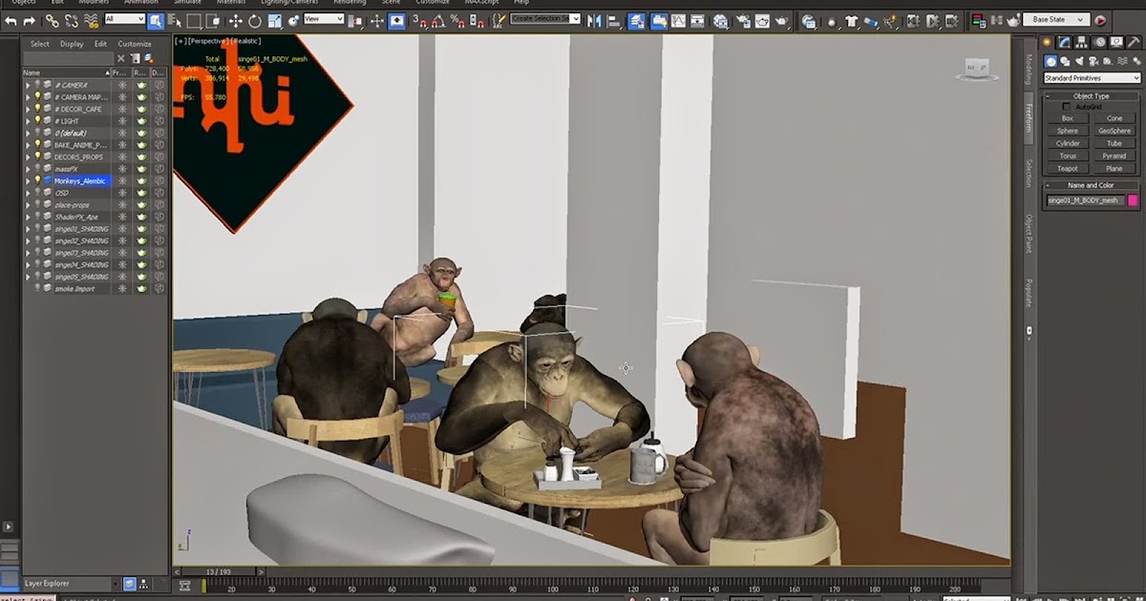The image size is (1146, 601).
Task: Toggle the renderable teapot for # DECOR_CAFE layer
Action: (141, 109)
